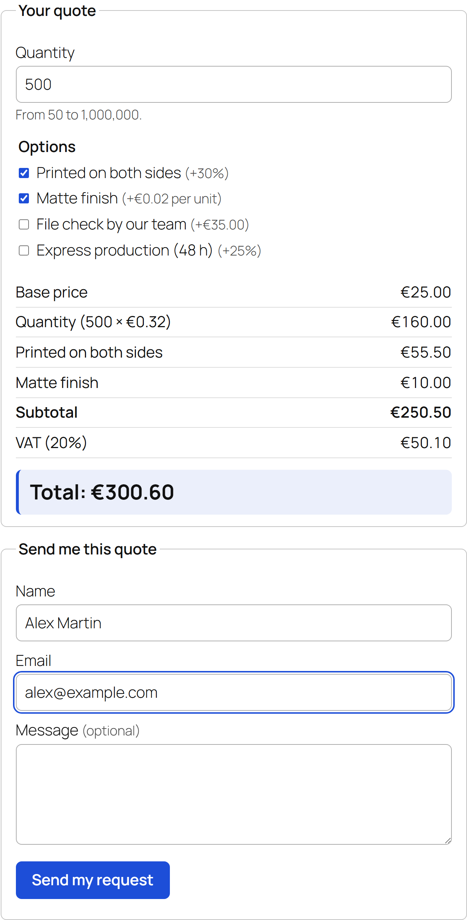Click the (+€35.00) file check price note

point(220,225)
